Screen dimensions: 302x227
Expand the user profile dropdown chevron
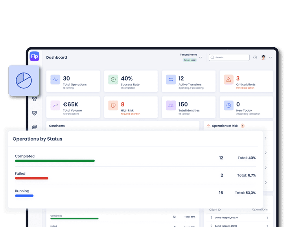271,58
